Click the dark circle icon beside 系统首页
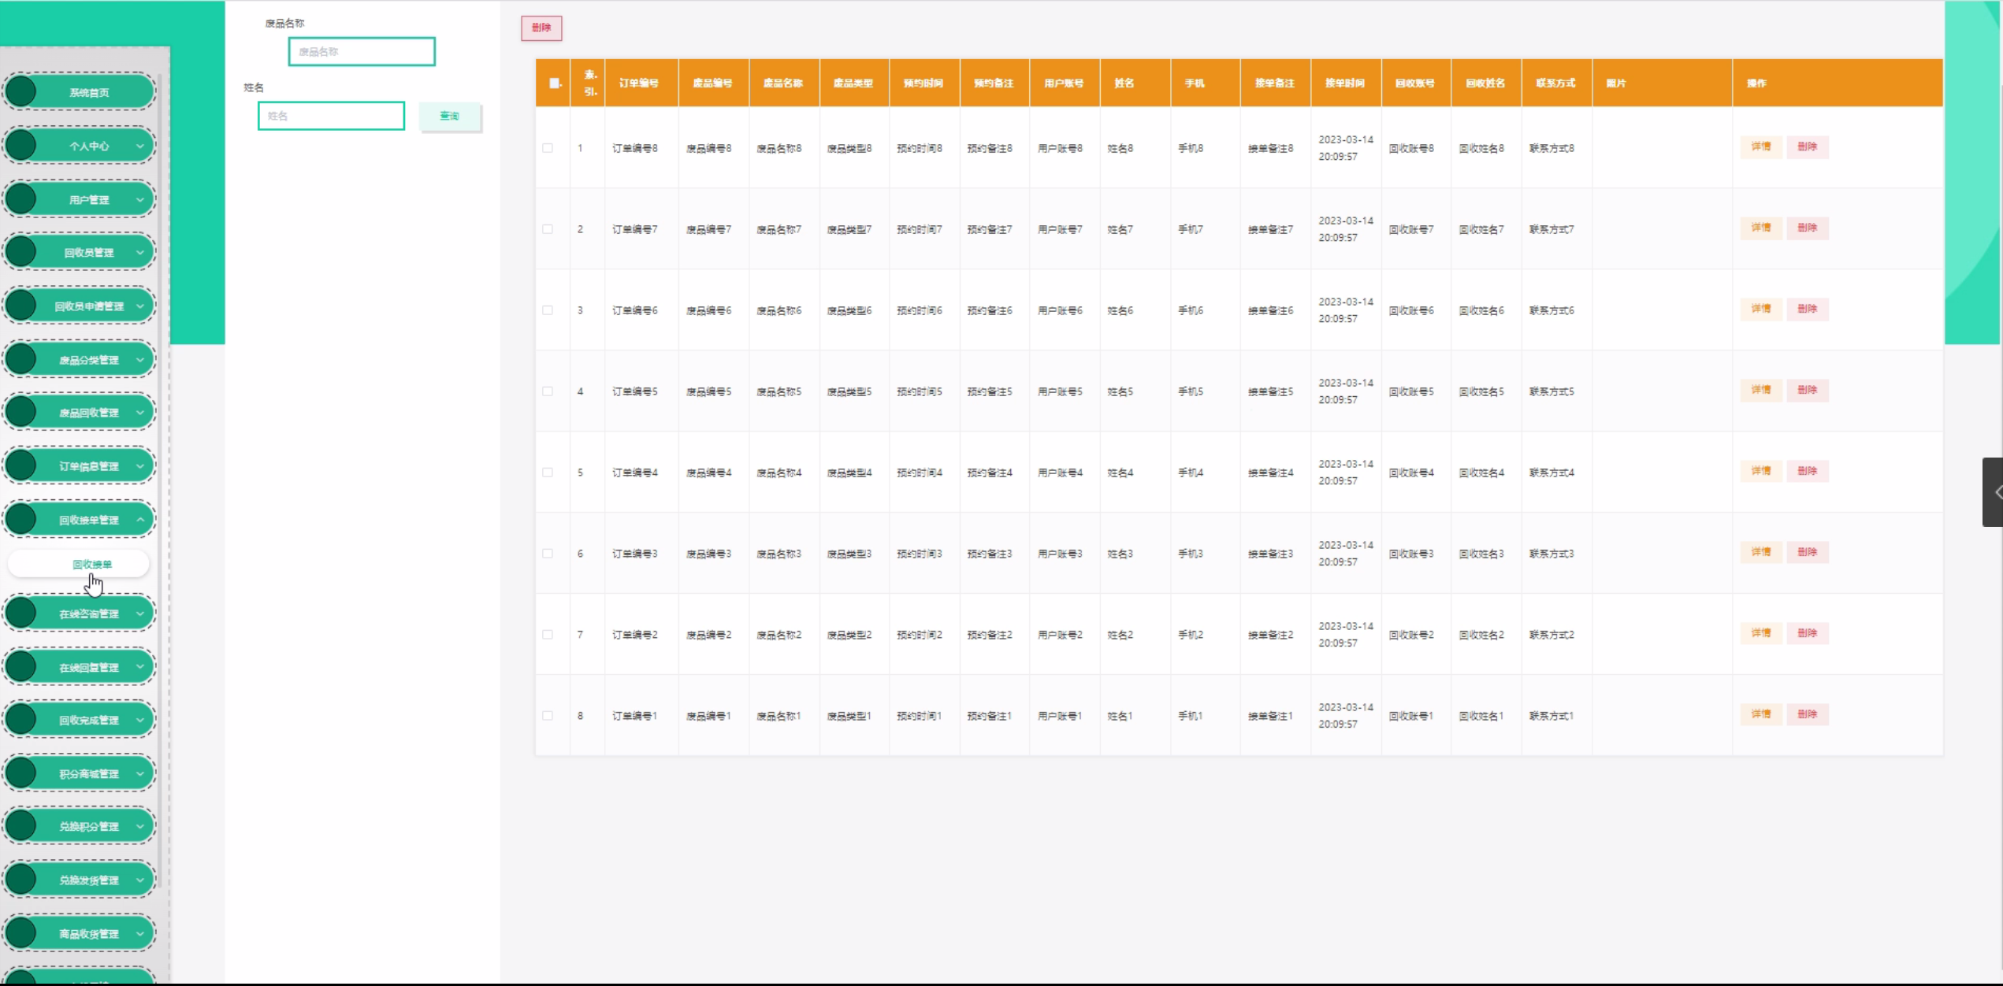The width and height of the screenshot is (2003, 986). tap(21, 92)
